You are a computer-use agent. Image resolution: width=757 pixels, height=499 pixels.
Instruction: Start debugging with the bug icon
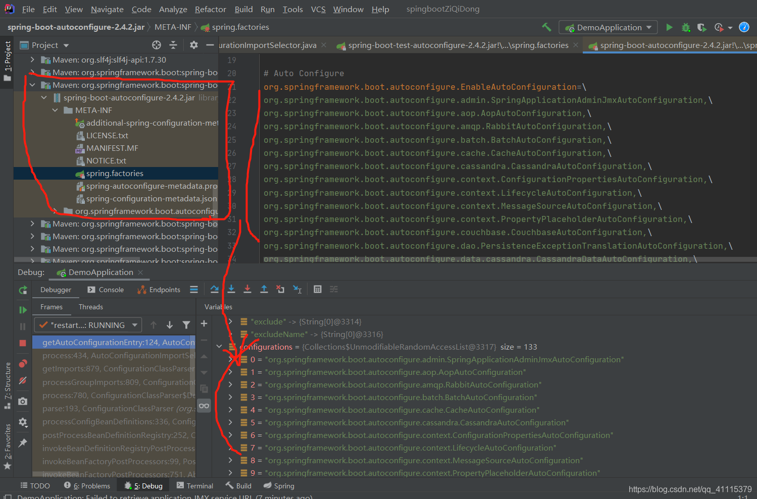coord(686,27)
